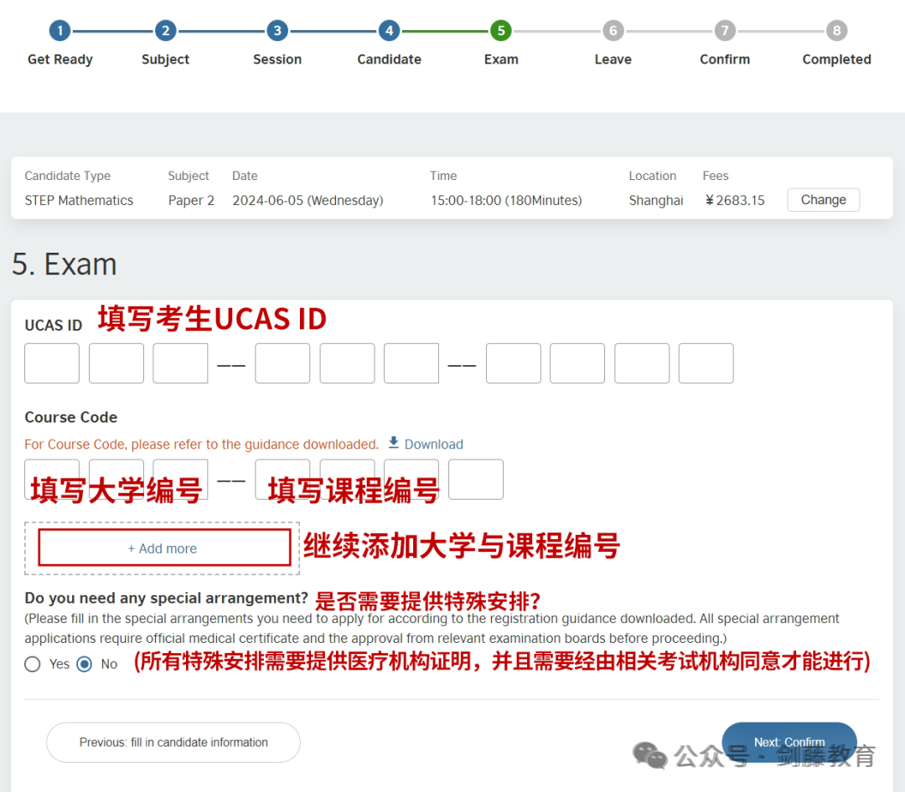
Task: Click the 15:00-18:00 (180Minutes) time
Action: pos(506,200)
